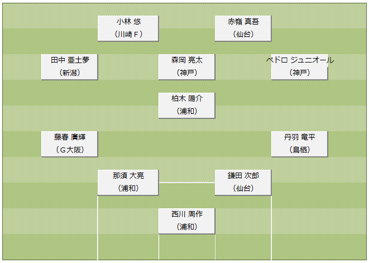The height and width of the screenshot is (263, 369).
Task: Click the name text ペドロ ジュニオール
Action: point(300,60)
